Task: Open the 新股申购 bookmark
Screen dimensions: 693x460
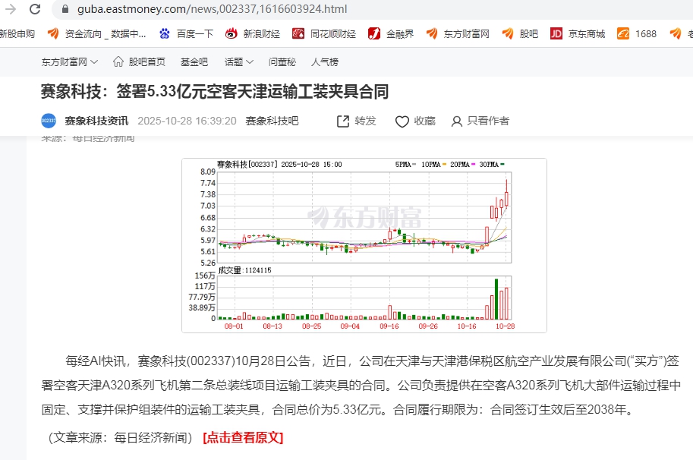Action: pyautogui.click(x=17, y=34)
